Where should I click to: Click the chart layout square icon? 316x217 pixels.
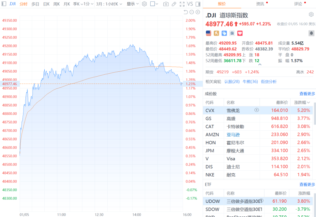click(153, 4)
